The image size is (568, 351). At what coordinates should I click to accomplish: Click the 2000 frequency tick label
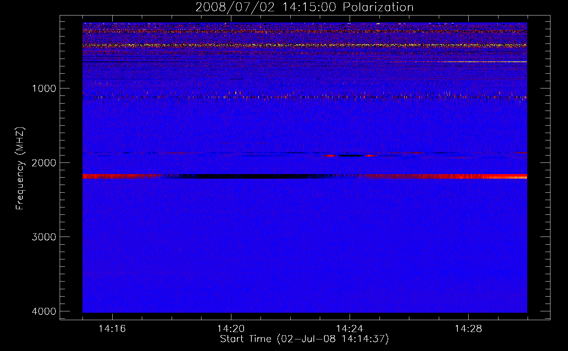(x=44, y=163)
